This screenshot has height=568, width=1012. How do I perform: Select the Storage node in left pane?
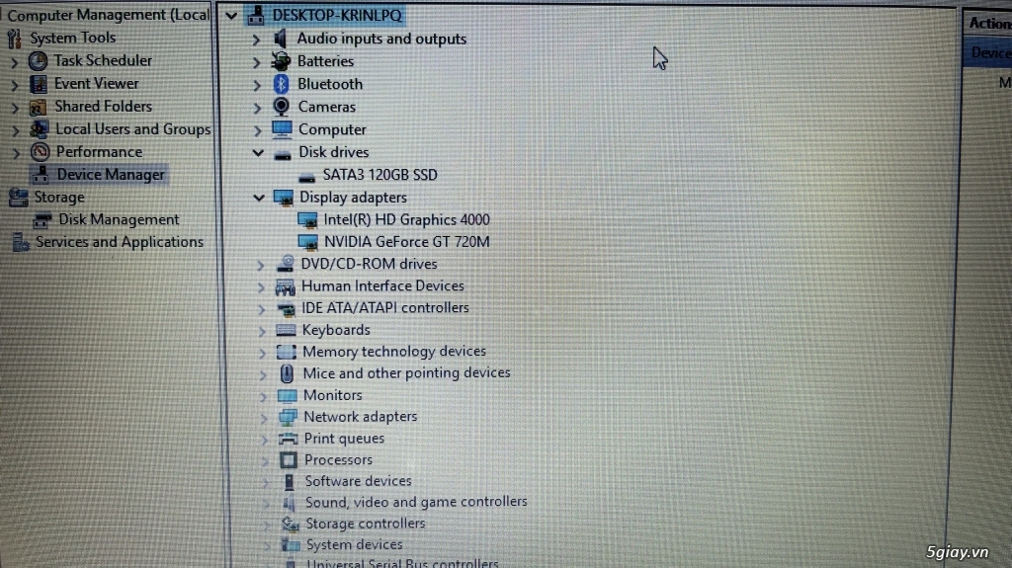(x=58, y=197)
